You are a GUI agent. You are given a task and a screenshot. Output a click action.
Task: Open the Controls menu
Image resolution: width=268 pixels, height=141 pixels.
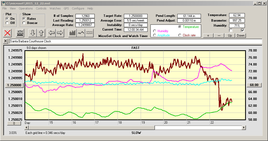(x=41, y=8)
